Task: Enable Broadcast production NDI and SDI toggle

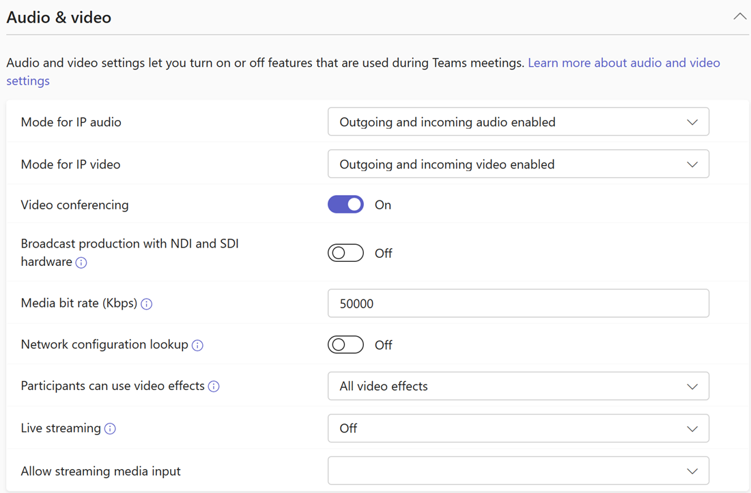Action: 345,253
